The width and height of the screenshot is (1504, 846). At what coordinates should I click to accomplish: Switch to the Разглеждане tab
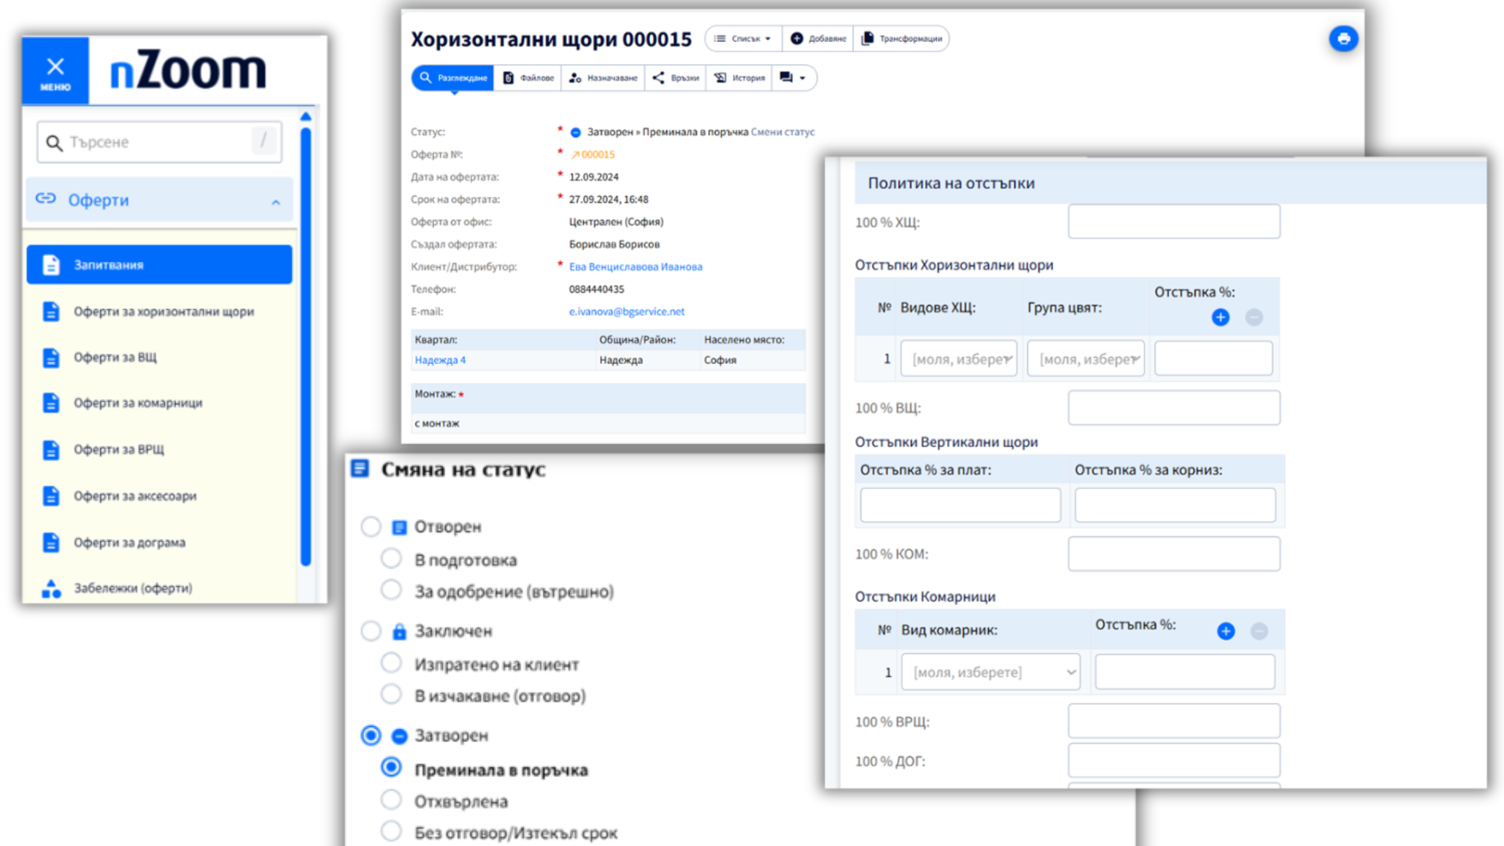click(x=453, y=78)
